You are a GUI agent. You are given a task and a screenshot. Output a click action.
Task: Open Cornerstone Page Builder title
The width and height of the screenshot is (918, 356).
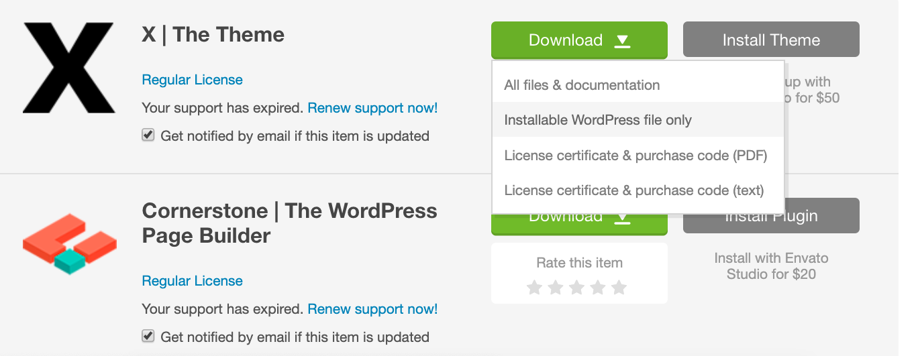pos(289,223)
